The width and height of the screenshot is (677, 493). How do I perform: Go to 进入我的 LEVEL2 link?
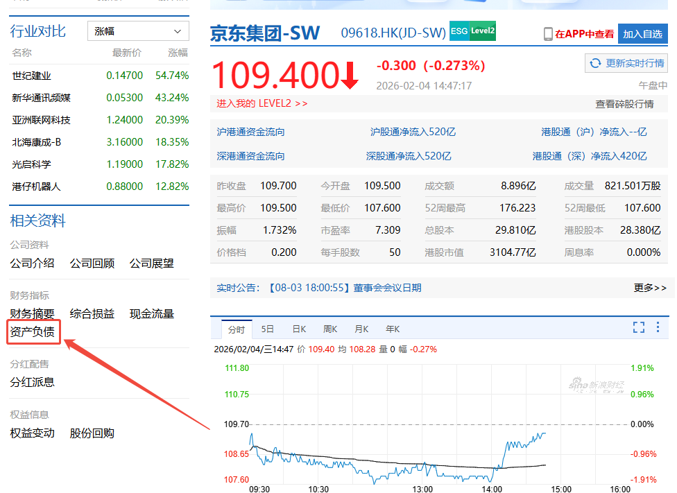pyautogui.click(x=262, y=103)
